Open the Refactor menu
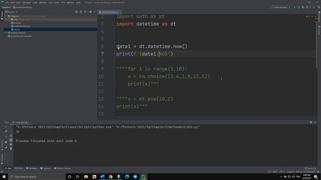Viewport: 321px width, 180px height. [43, 2]
